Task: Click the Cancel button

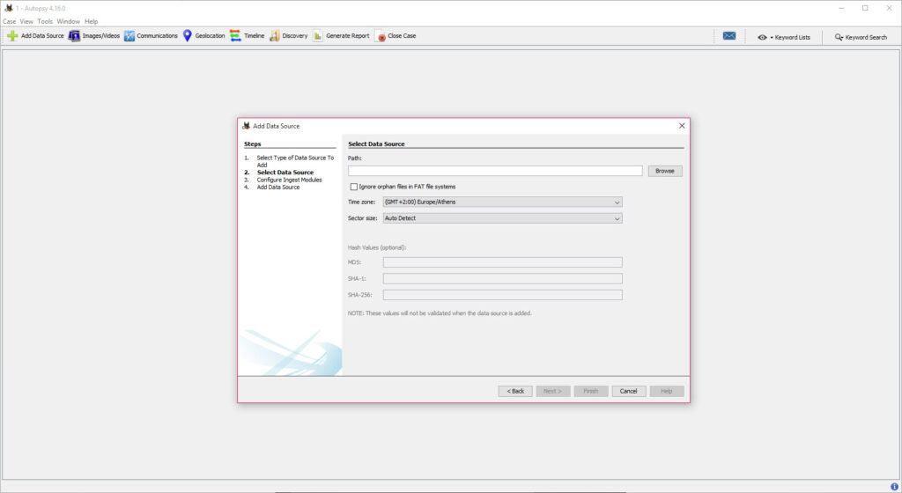Action: [x=628, y=391]
